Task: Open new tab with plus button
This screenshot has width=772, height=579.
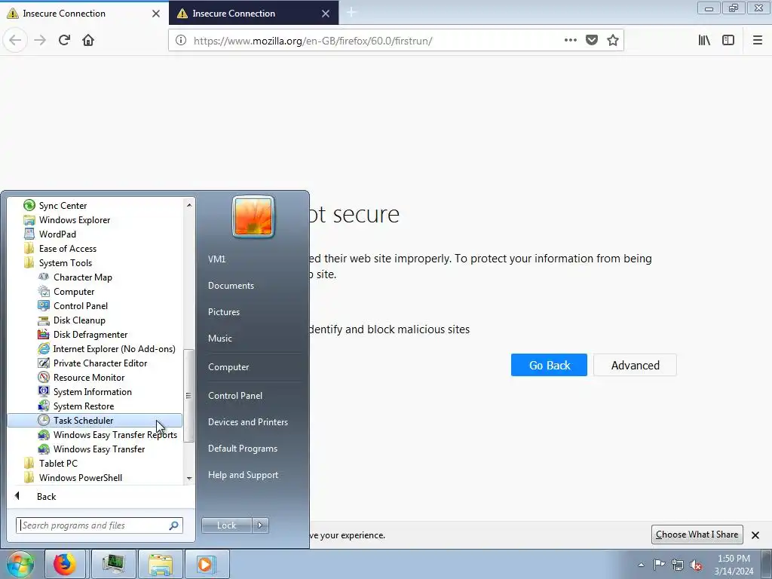Action: pyautogui.click(x=351, y=13)
